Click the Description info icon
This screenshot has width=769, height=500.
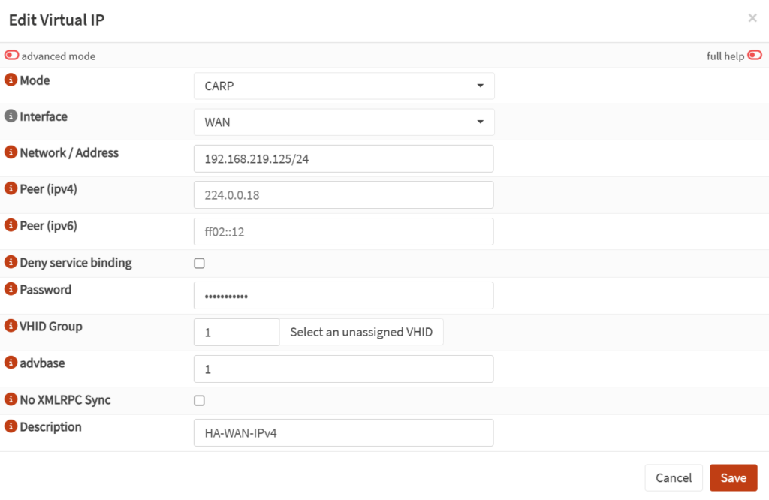click(x=11, y=427)
